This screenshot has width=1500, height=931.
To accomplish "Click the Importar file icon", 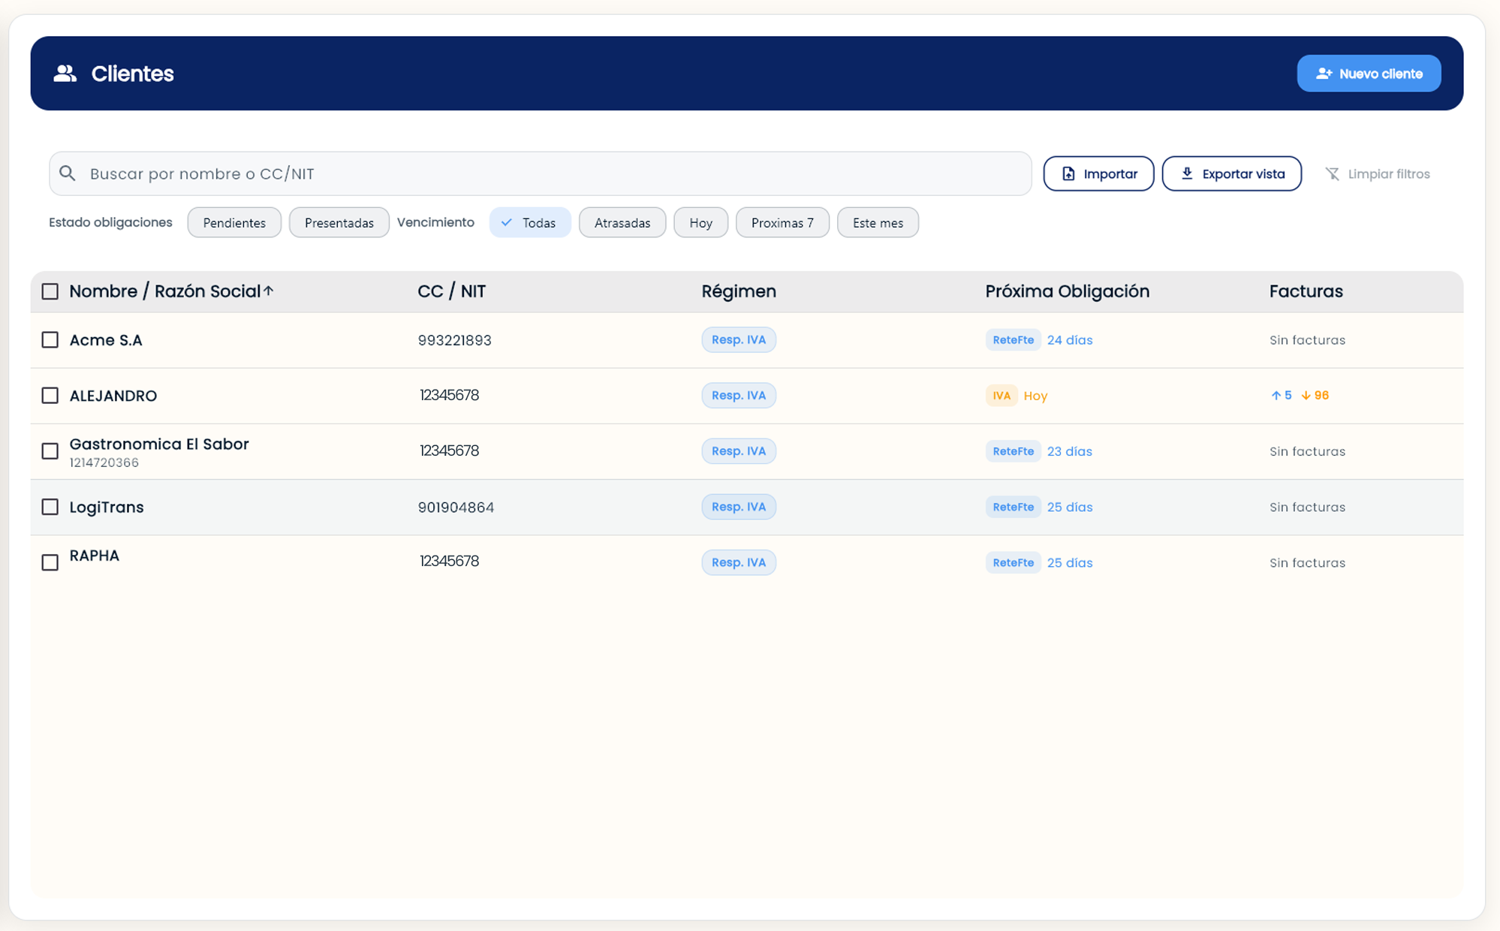I will [1068, 174].
